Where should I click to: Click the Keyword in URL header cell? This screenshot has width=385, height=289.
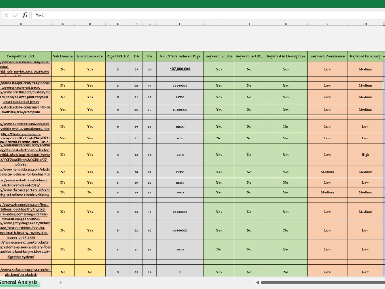[249, 56]
